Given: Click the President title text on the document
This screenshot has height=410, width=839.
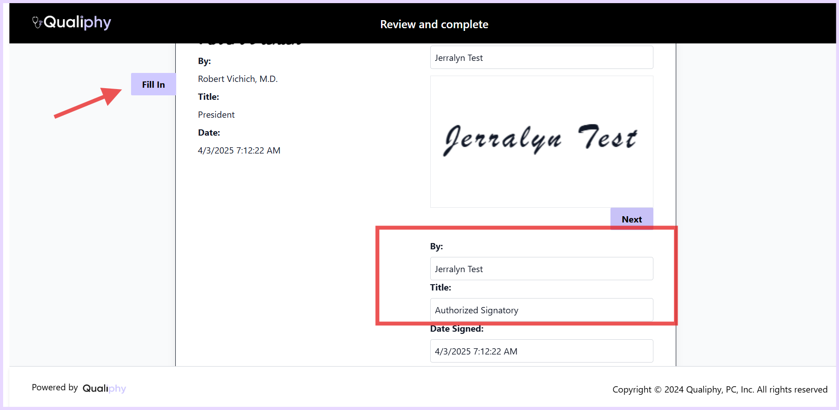Looking at the screenshot, I should point(216,115).
